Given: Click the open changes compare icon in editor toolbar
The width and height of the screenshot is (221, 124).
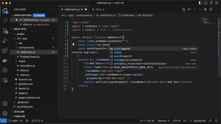Looking at the screenshot, I should coord(184,9).
